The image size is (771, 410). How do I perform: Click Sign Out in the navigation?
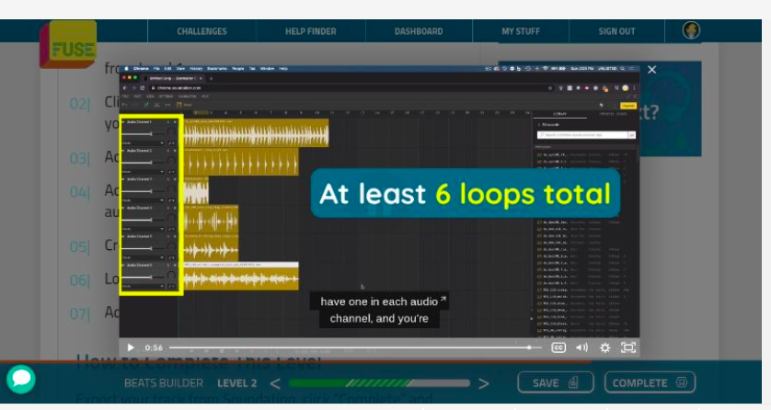[x=616, y=31]
